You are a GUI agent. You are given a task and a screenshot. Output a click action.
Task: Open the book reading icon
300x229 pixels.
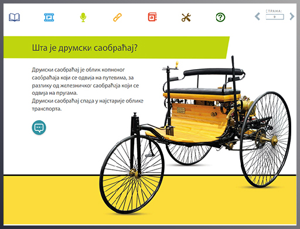[x=14, y=17]
